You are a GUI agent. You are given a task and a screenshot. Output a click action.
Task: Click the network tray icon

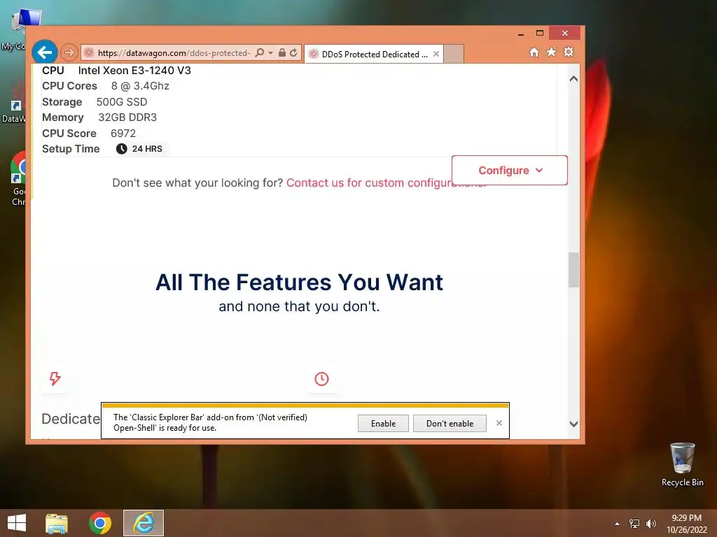pos(634,524)
